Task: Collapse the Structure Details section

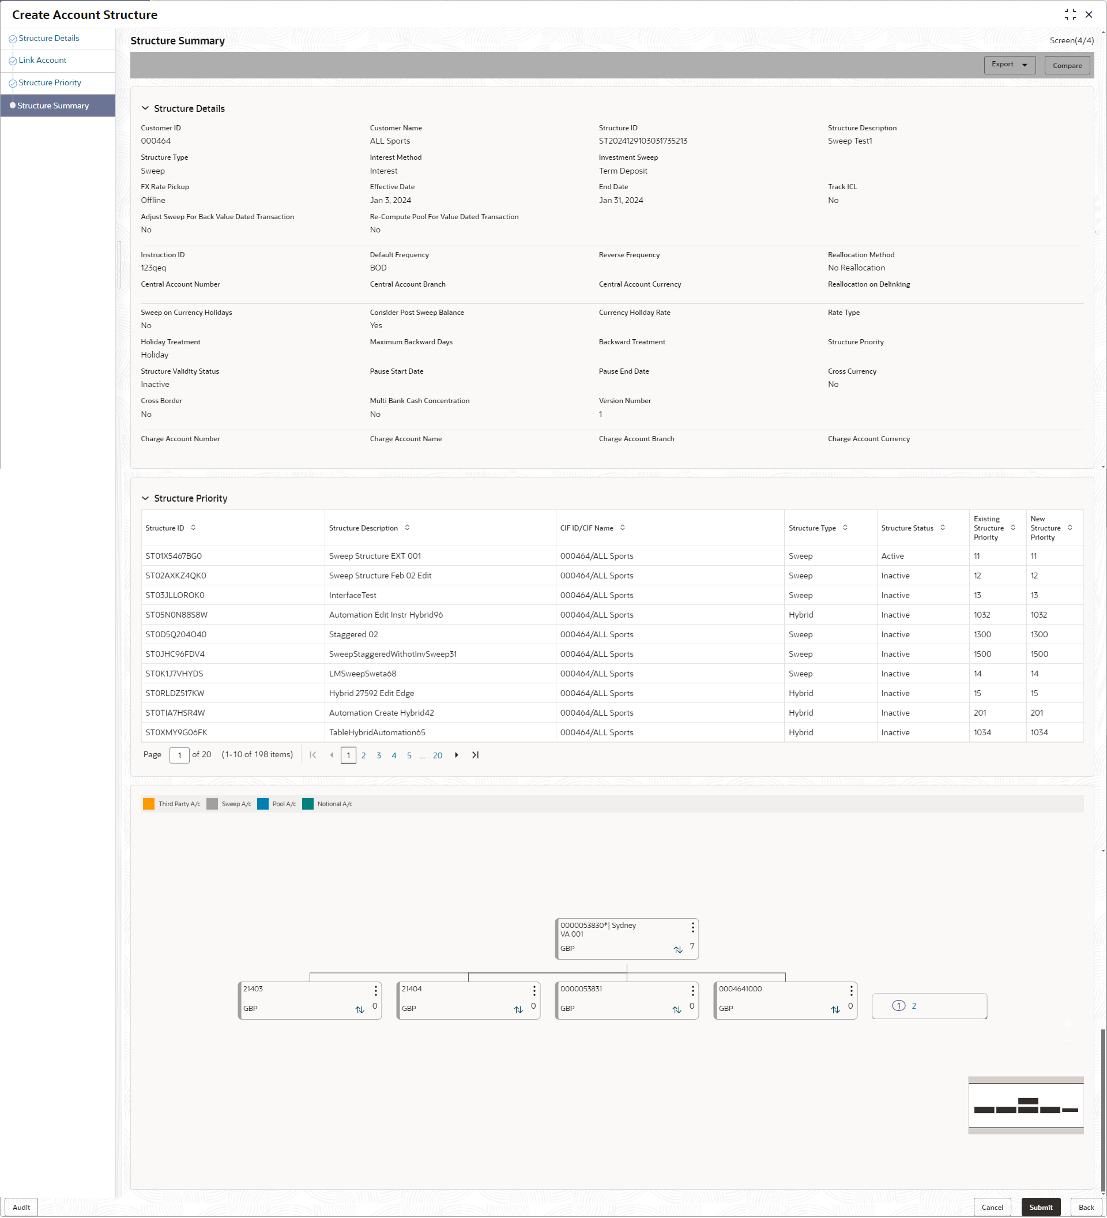Action: pos(145,108)
